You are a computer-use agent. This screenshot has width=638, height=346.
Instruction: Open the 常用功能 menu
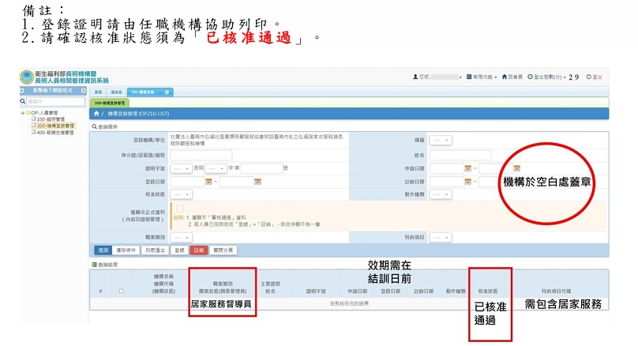coord(481,77)
